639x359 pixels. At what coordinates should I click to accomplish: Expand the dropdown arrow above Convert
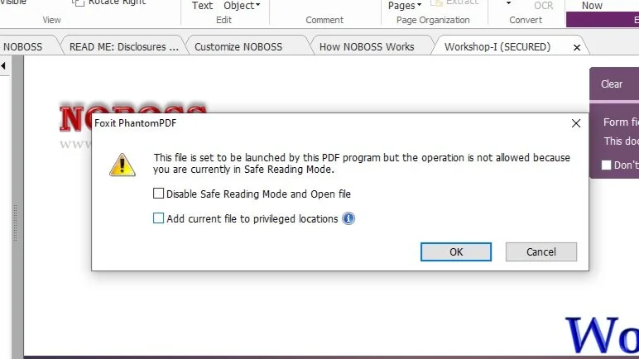(x=508, y=3)
